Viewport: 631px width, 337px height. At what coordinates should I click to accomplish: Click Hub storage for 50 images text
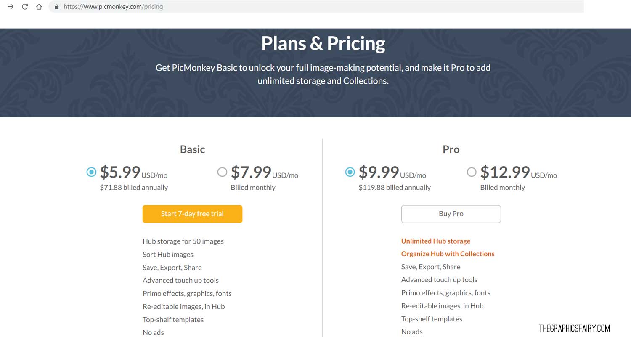point(183,241)
